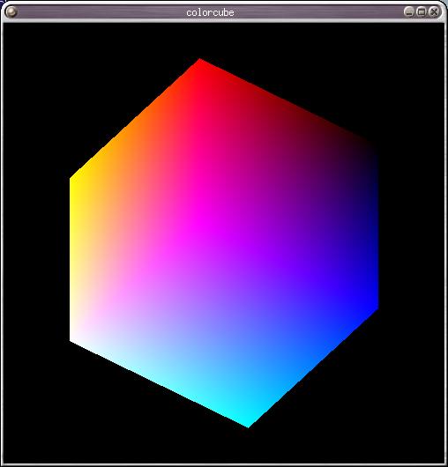
Task: Click the magenta center vertex of cube
Action: [x=200, y=220]
